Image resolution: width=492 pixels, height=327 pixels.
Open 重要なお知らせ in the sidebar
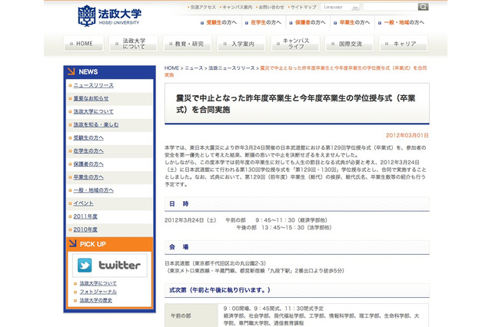click(x=91, y=98)
